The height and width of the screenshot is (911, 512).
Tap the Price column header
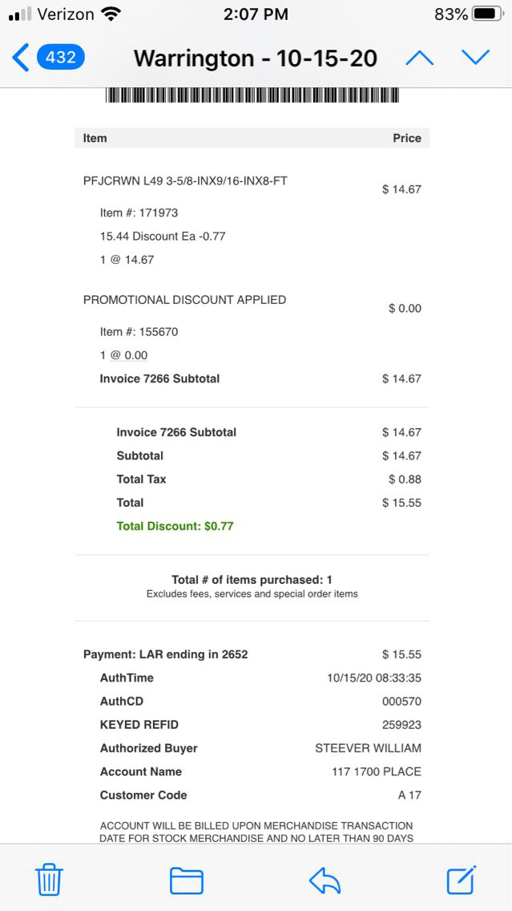pyautogui.click(x=406, y=138)
